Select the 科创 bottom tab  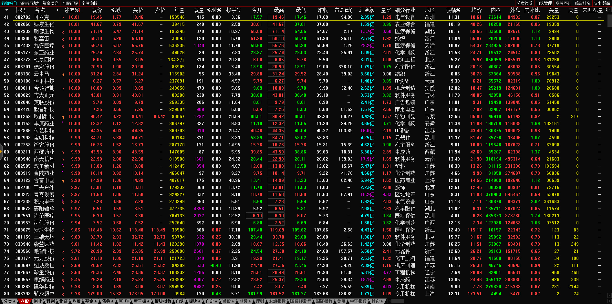(x=50, y=301)
